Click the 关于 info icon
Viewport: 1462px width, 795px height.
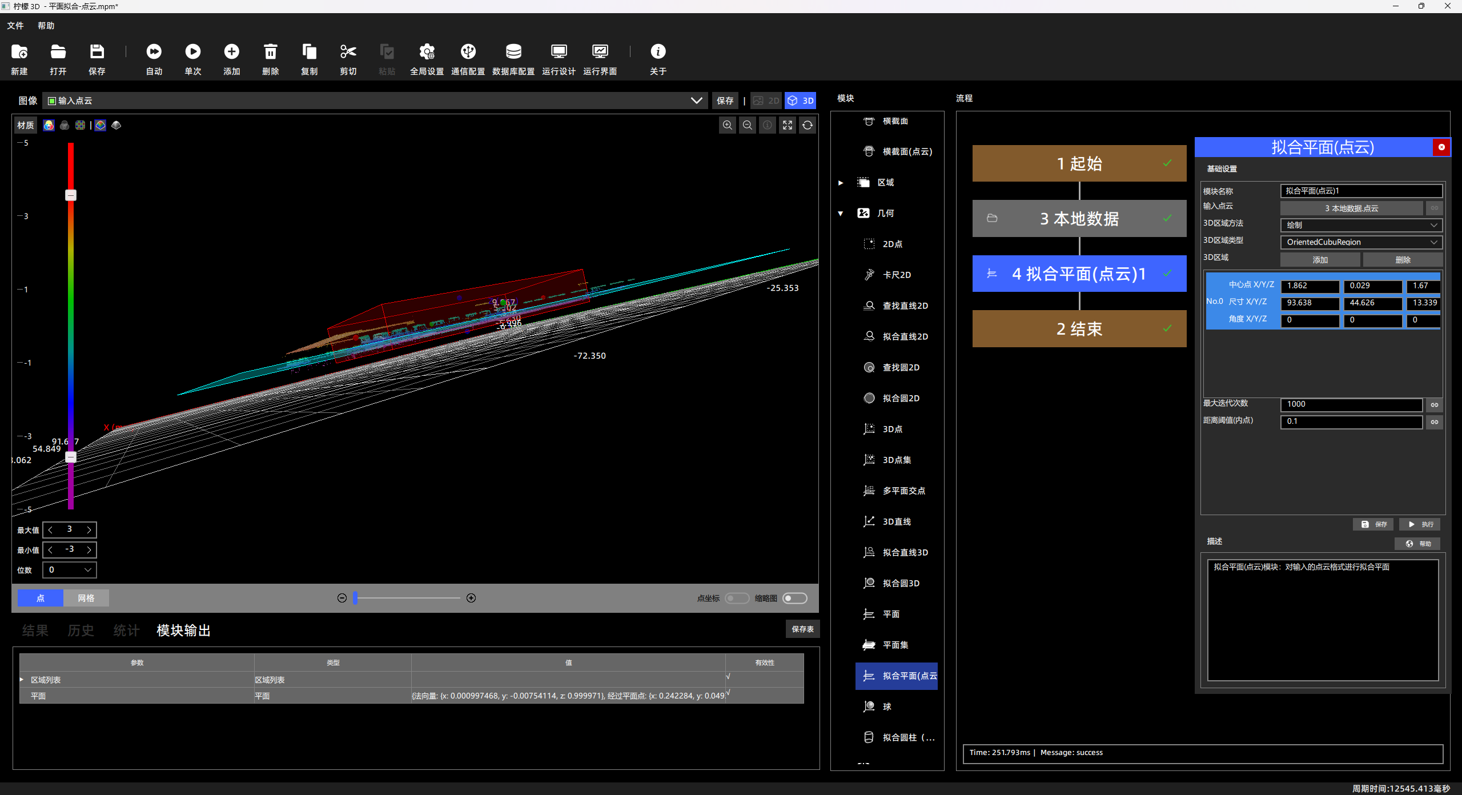pos(658,53)
